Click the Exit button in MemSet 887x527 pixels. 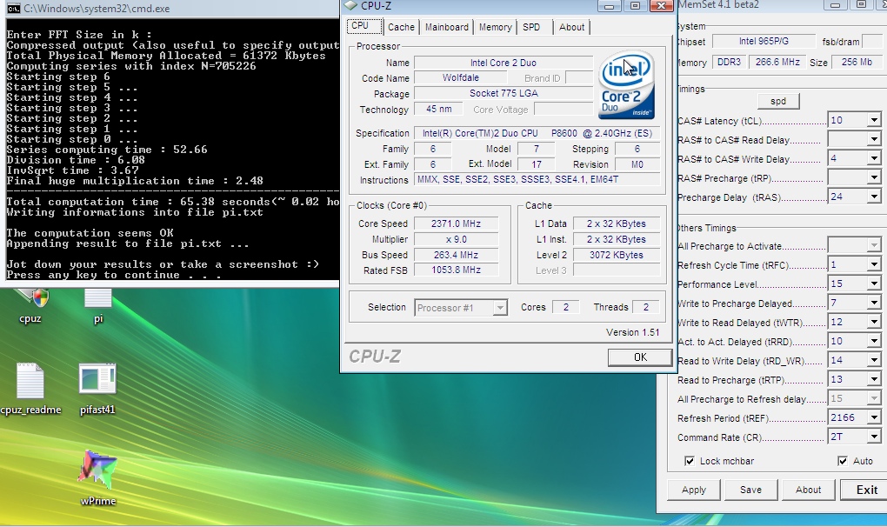pyautogui.click(x=866, y=490)
